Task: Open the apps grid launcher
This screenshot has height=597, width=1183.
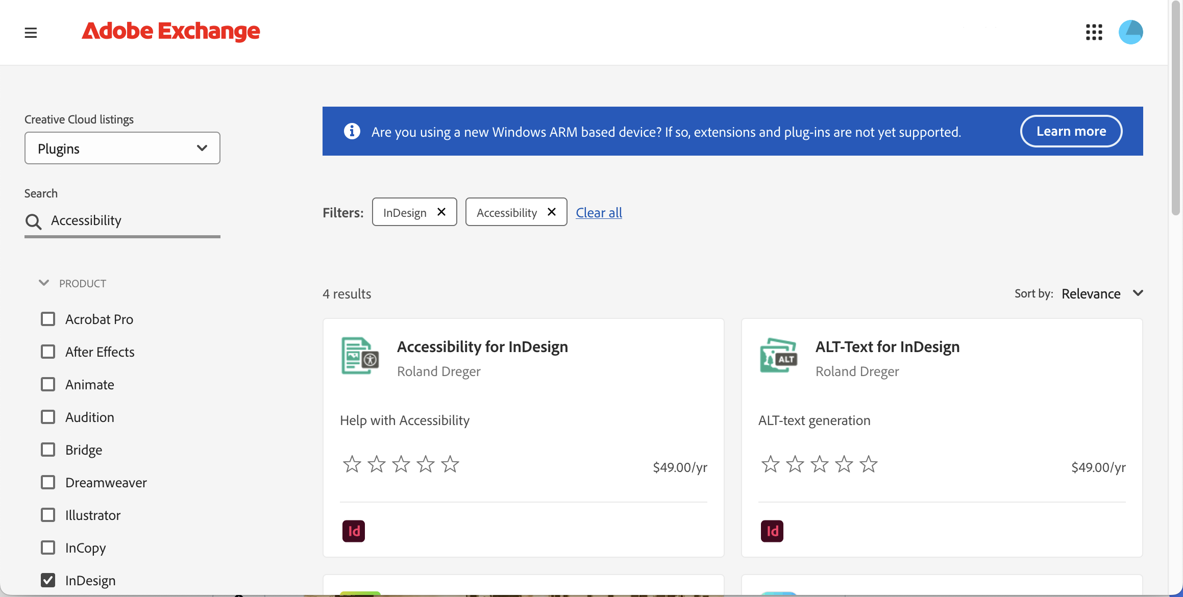Action: 1094,32
